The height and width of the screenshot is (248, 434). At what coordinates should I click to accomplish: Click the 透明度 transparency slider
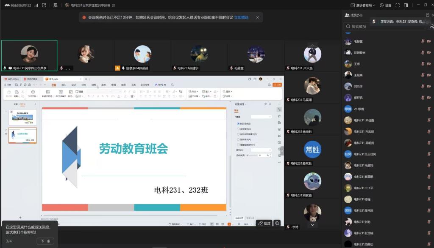click(253, 155)
